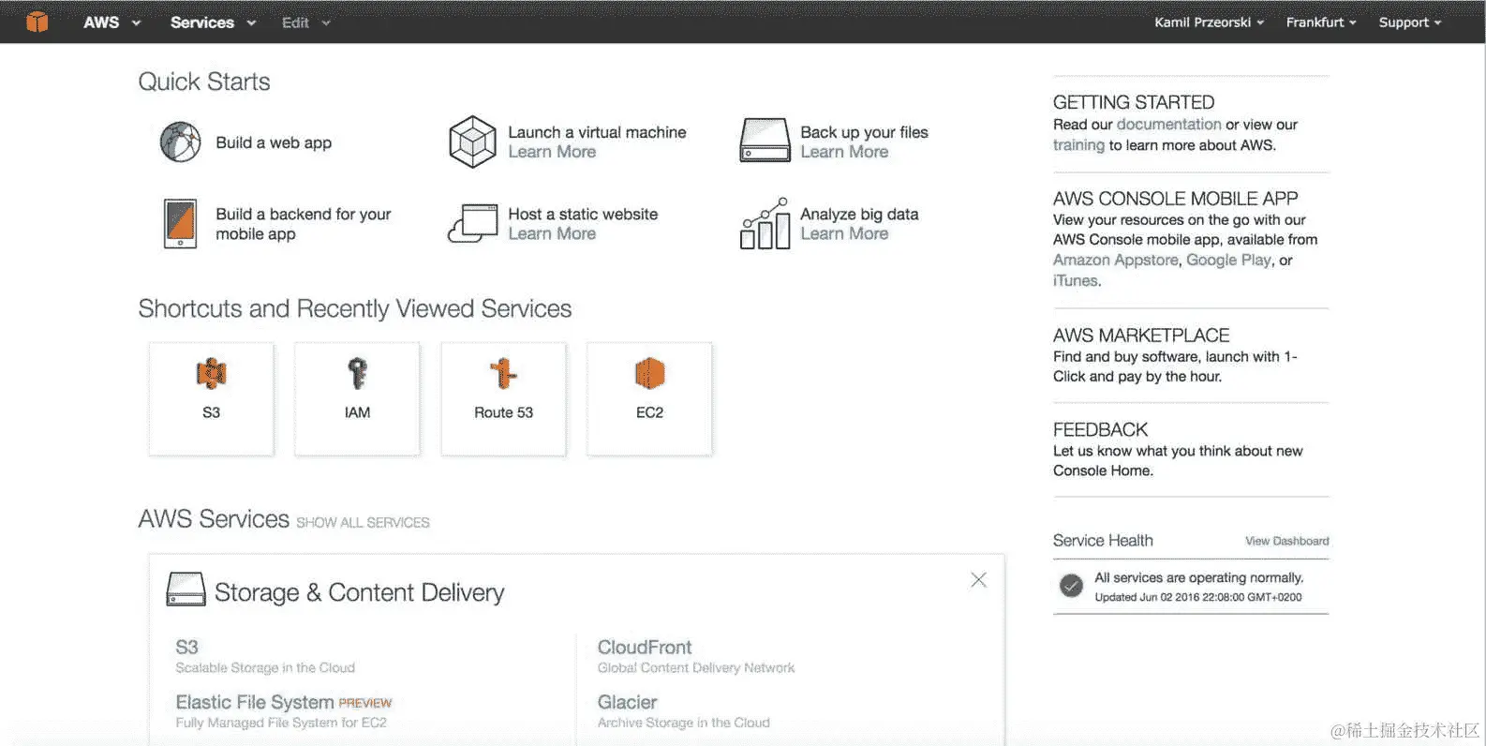The image size is (1486, 746).
Task: Click the iTunes link
Action: point(1075,280)
